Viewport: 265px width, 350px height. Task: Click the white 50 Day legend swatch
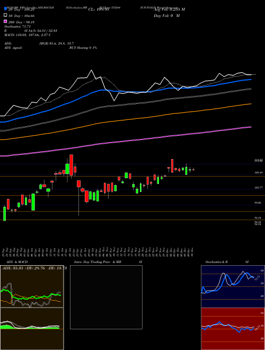pyautogui.click(x=5, y=15)
